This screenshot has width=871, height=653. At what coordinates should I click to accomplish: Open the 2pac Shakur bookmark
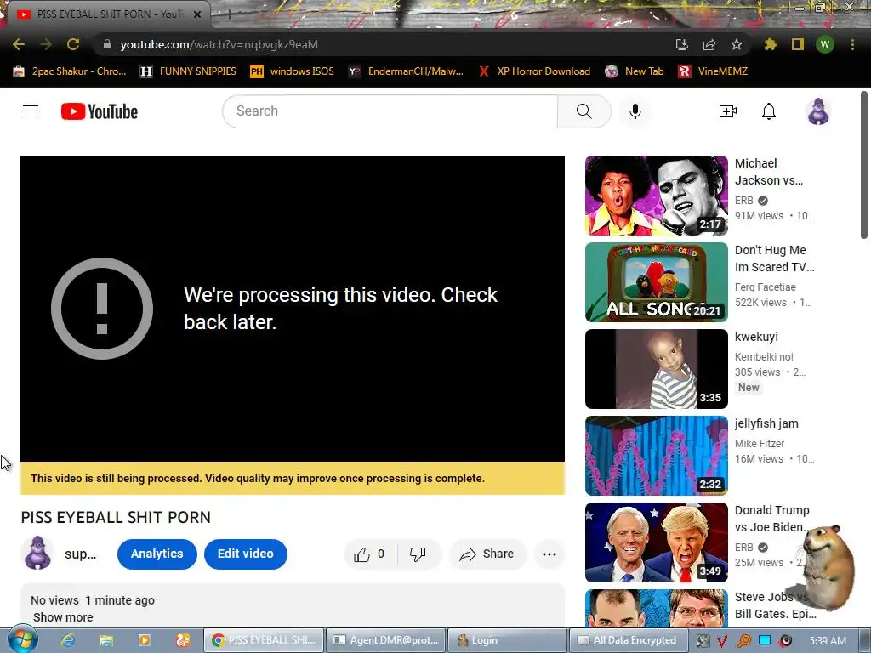click(x=70, y=71)
